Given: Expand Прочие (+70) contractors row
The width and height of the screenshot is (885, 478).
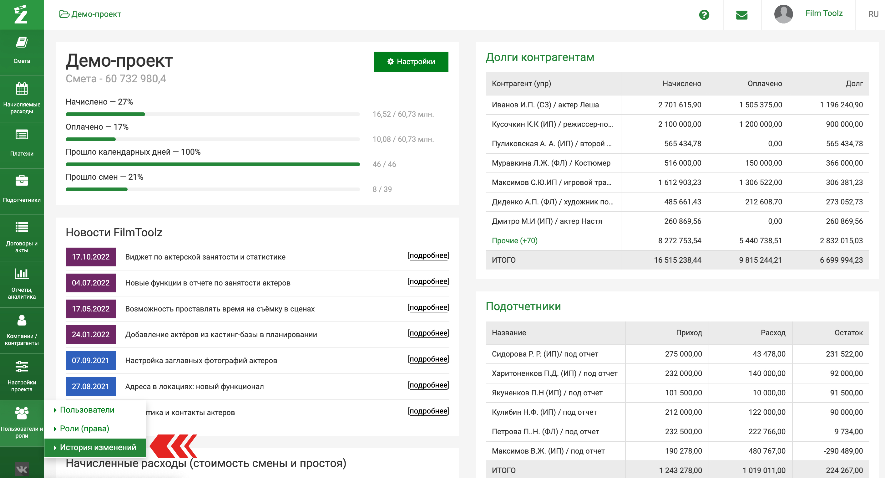Looking at the screenshot, I should point(514,241).
